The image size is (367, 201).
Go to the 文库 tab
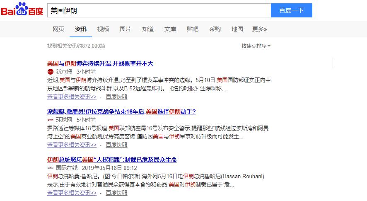pyautogui.click(x=170, y=29)
